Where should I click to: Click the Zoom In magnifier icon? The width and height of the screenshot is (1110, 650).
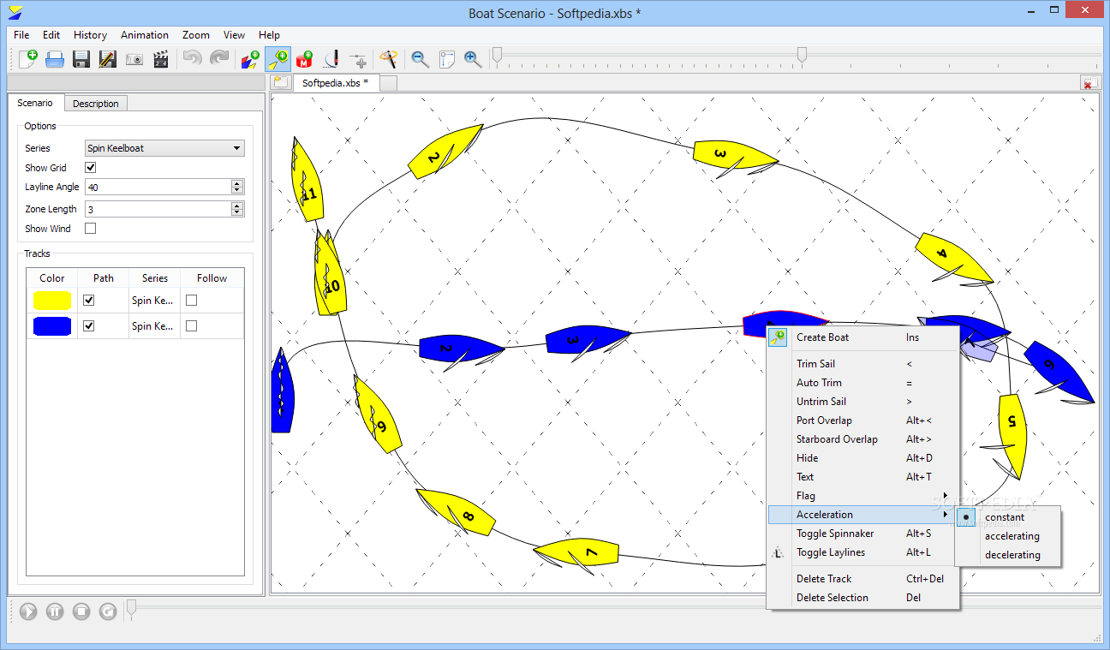tap(473, 59)
